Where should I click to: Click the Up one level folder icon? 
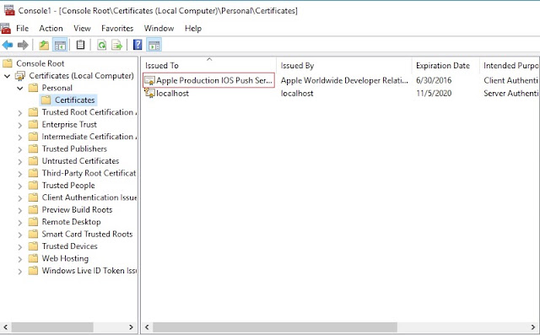(x=44, y=45)
